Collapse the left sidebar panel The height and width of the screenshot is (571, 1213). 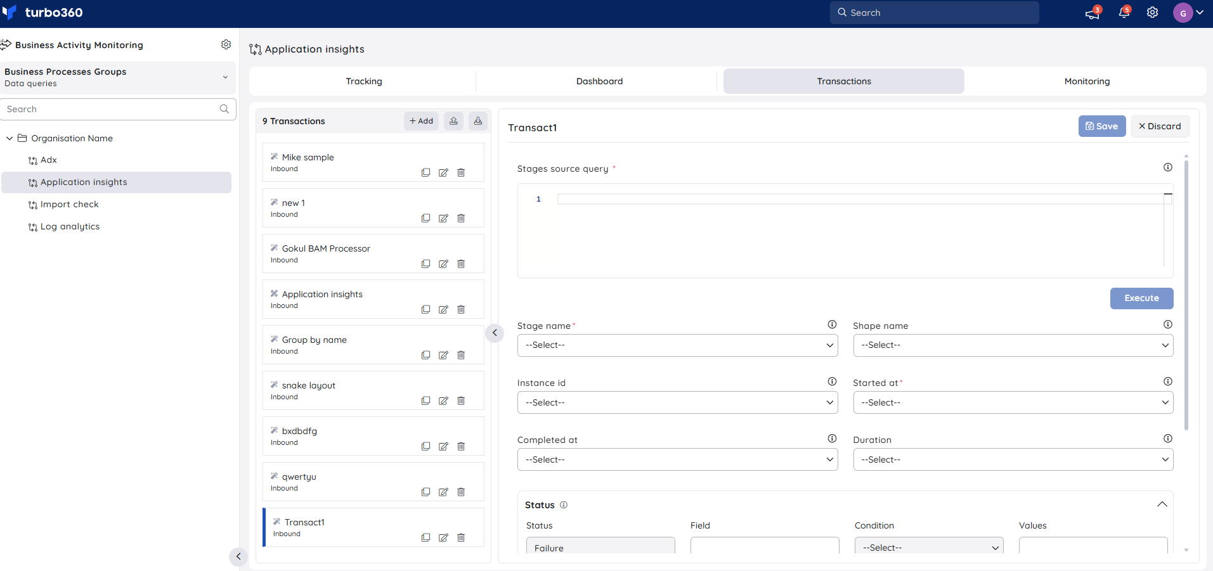(238, 556)
